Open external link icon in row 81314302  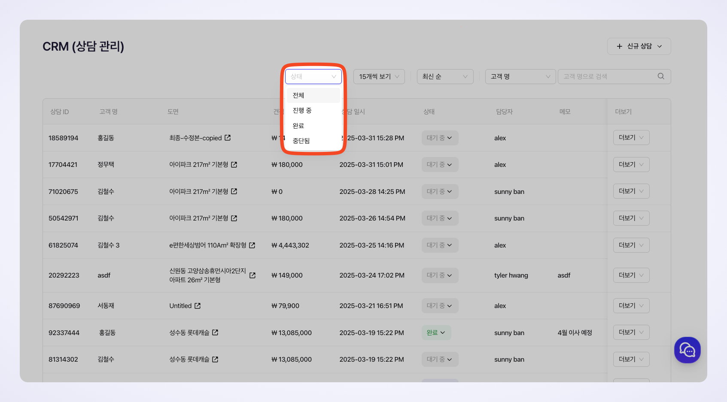215,360
